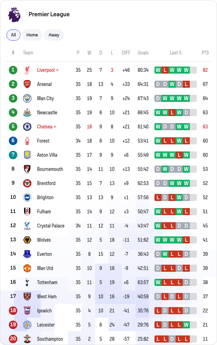Click the Crystal Palace team name

[51, 226]
